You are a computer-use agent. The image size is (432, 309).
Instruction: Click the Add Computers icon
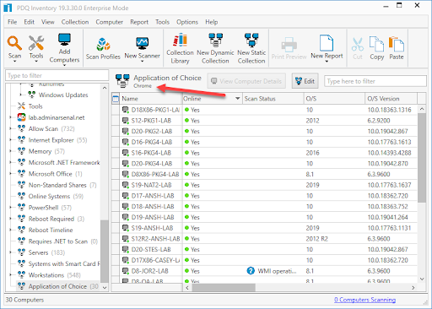[x=64, y=40]
